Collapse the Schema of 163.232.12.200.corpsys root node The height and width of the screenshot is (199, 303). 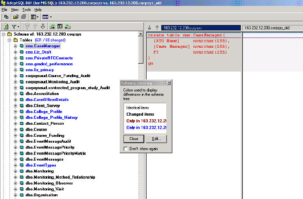(4, 34)
